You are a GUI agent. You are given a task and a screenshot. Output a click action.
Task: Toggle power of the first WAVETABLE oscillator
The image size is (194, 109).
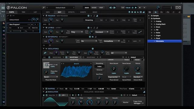pyautogui.click(x=49, y=57)
